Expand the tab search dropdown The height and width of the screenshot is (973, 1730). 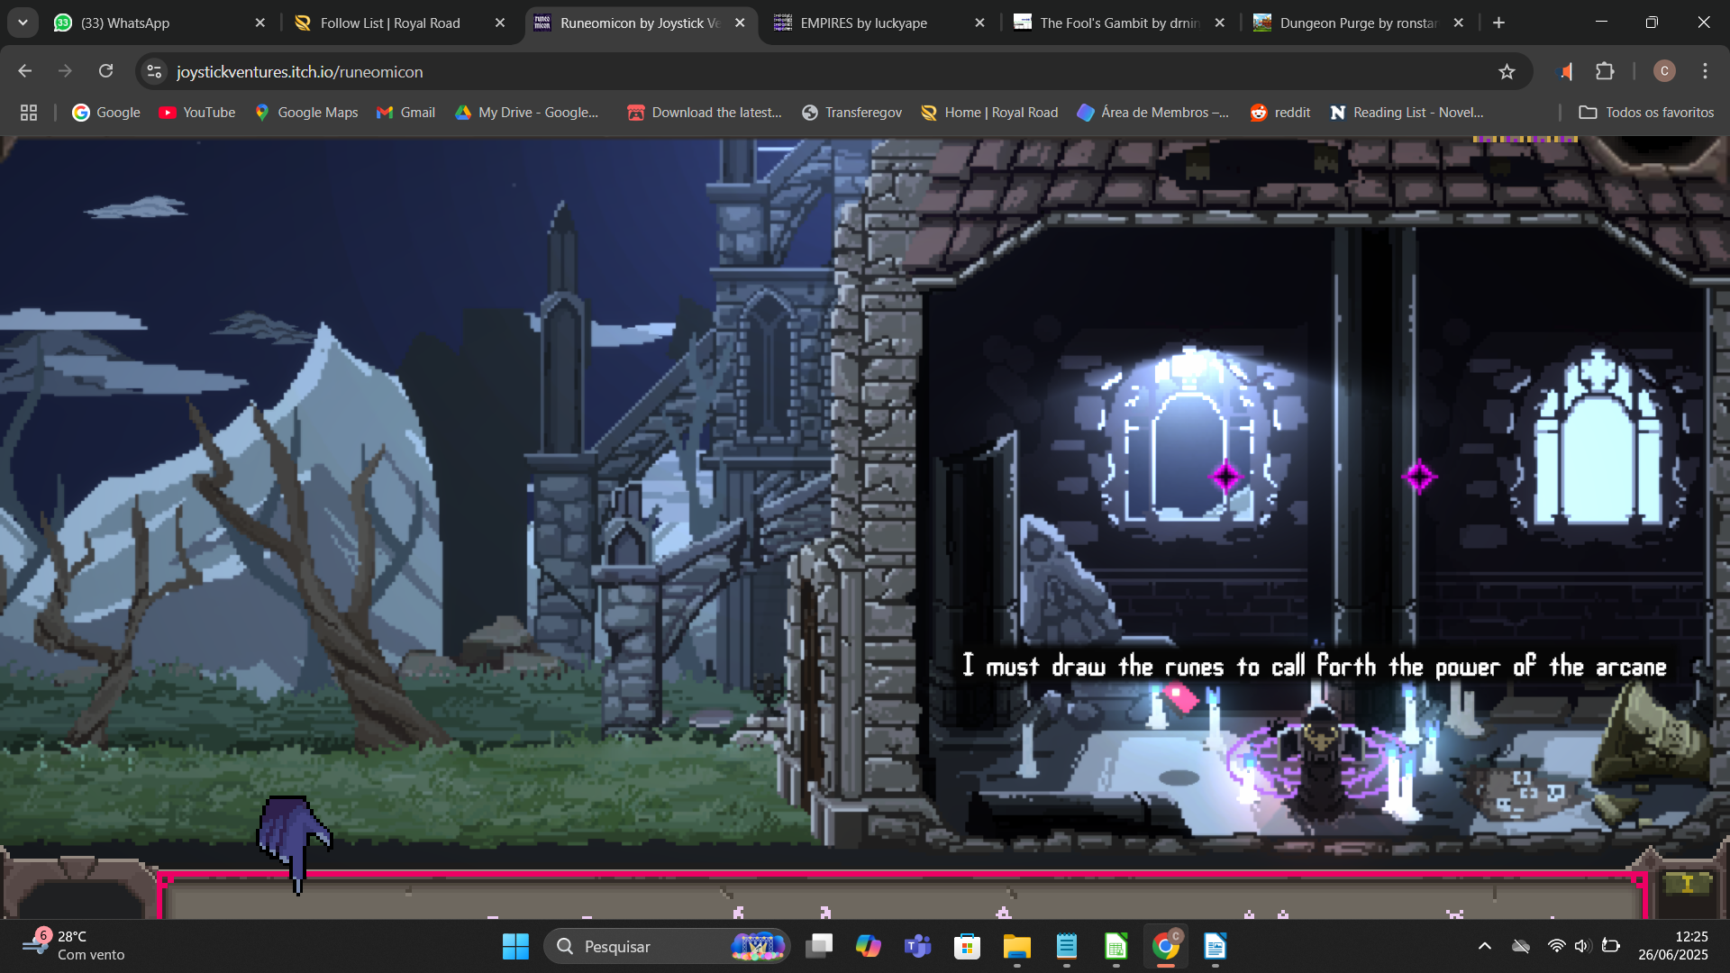(23, 23)
